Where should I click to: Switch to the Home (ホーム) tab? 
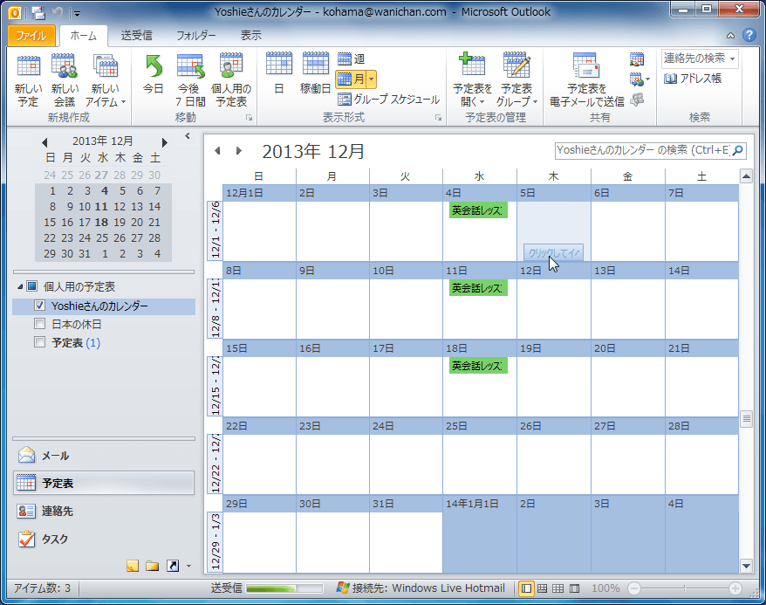[83, 35]
